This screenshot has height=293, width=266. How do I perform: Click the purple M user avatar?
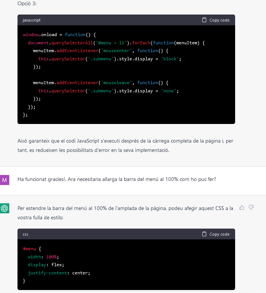click(x=4, y=180)
